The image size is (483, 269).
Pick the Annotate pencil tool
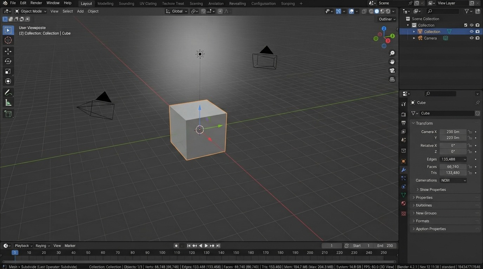point(8,92)
